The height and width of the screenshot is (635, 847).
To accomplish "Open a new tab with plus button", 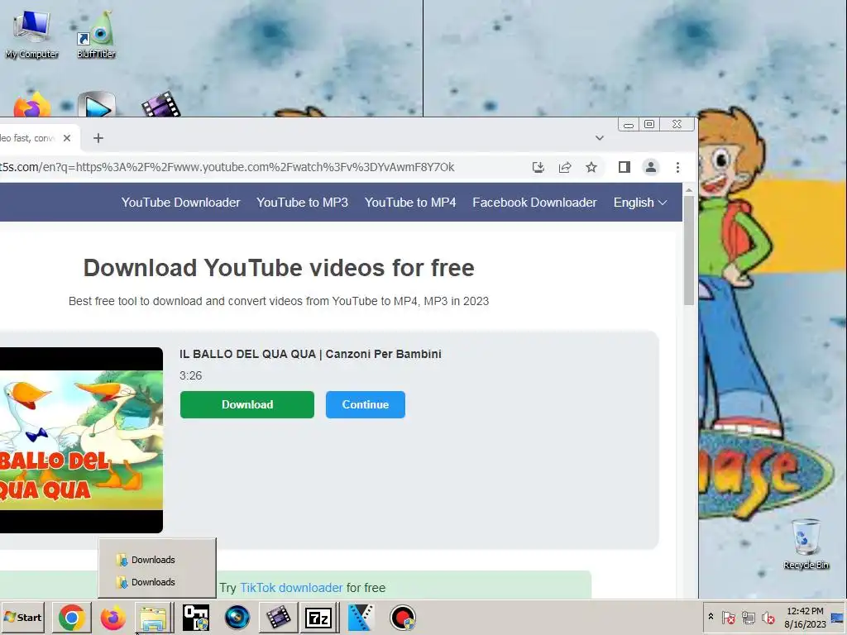I will 98,138.
